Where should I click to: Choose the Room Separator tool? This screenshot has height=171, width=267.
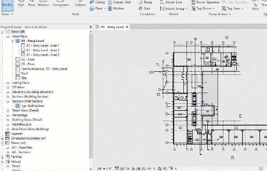pos(205,2)
